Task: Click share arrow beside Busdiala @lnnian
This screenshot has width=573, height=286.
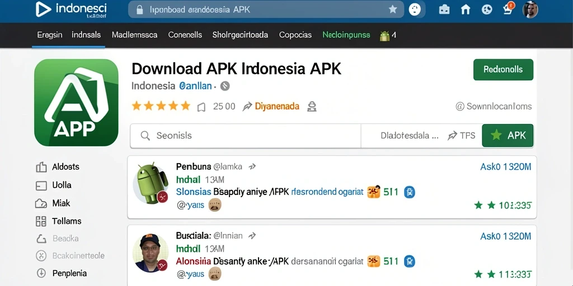Action: (x=252, y=236)
